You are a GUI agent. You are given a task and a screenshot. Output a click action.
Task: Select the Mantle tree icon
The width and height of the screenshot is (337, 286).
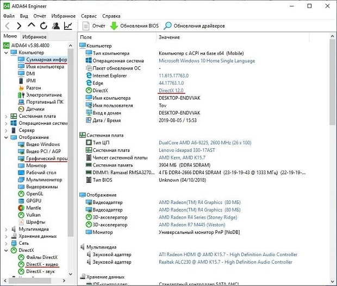[21, 208]
